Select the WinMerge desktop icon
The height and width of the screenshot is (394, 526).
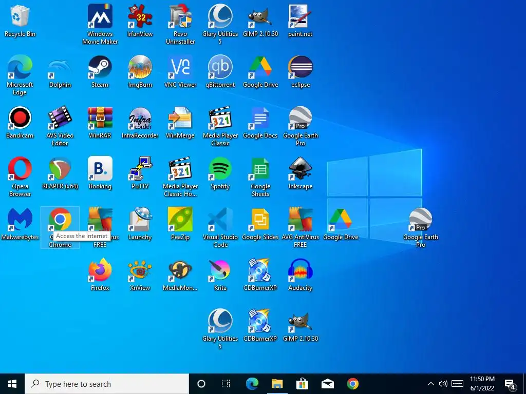180,122
